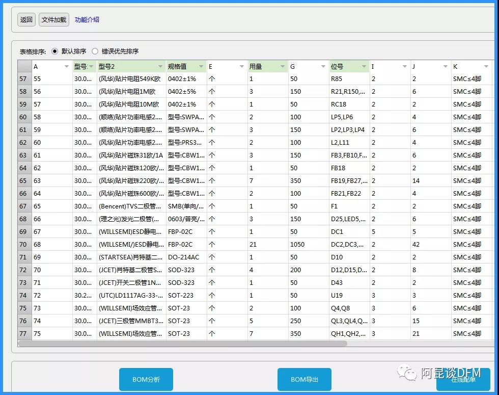Click the (UTC)LD1117AG-33 cell

131,295
